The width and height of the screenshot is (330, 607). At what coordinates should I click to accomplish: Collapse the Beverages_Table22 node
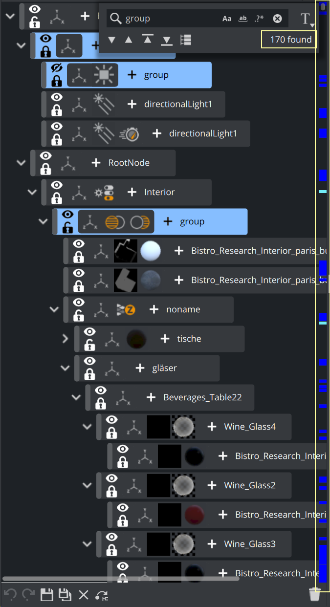pyautogui.click(x=76, y=397)
